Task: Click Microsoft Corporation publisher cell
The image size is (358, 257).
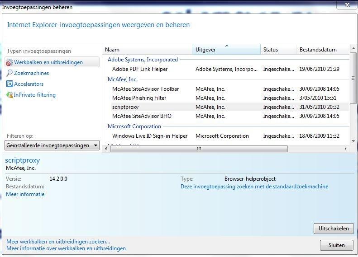Action: [x=222, y=136]
